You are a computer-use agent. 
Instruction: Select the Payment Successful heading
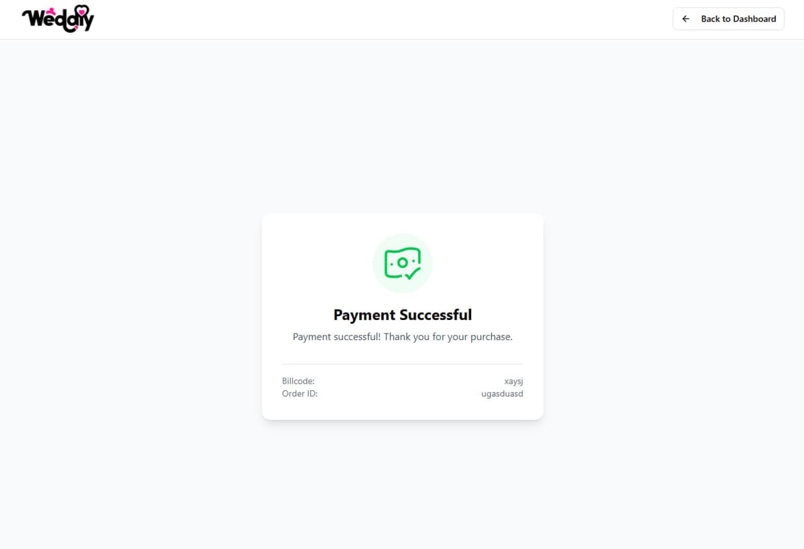pos(403,315)
